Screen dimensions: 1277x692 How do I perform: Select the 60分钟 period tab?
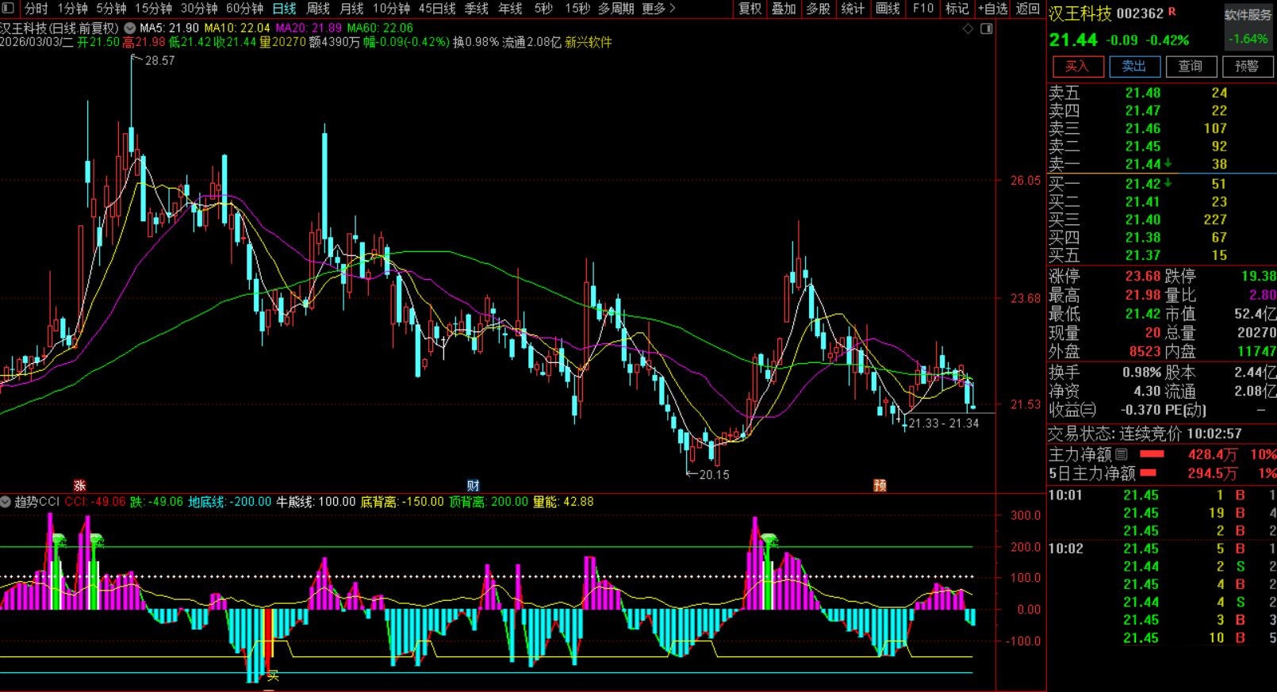[244, 9]
